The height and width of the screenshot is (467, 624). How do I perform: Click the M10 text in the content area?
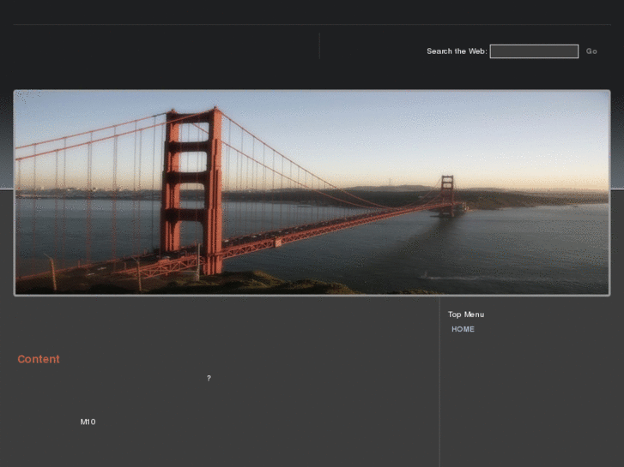88,422
